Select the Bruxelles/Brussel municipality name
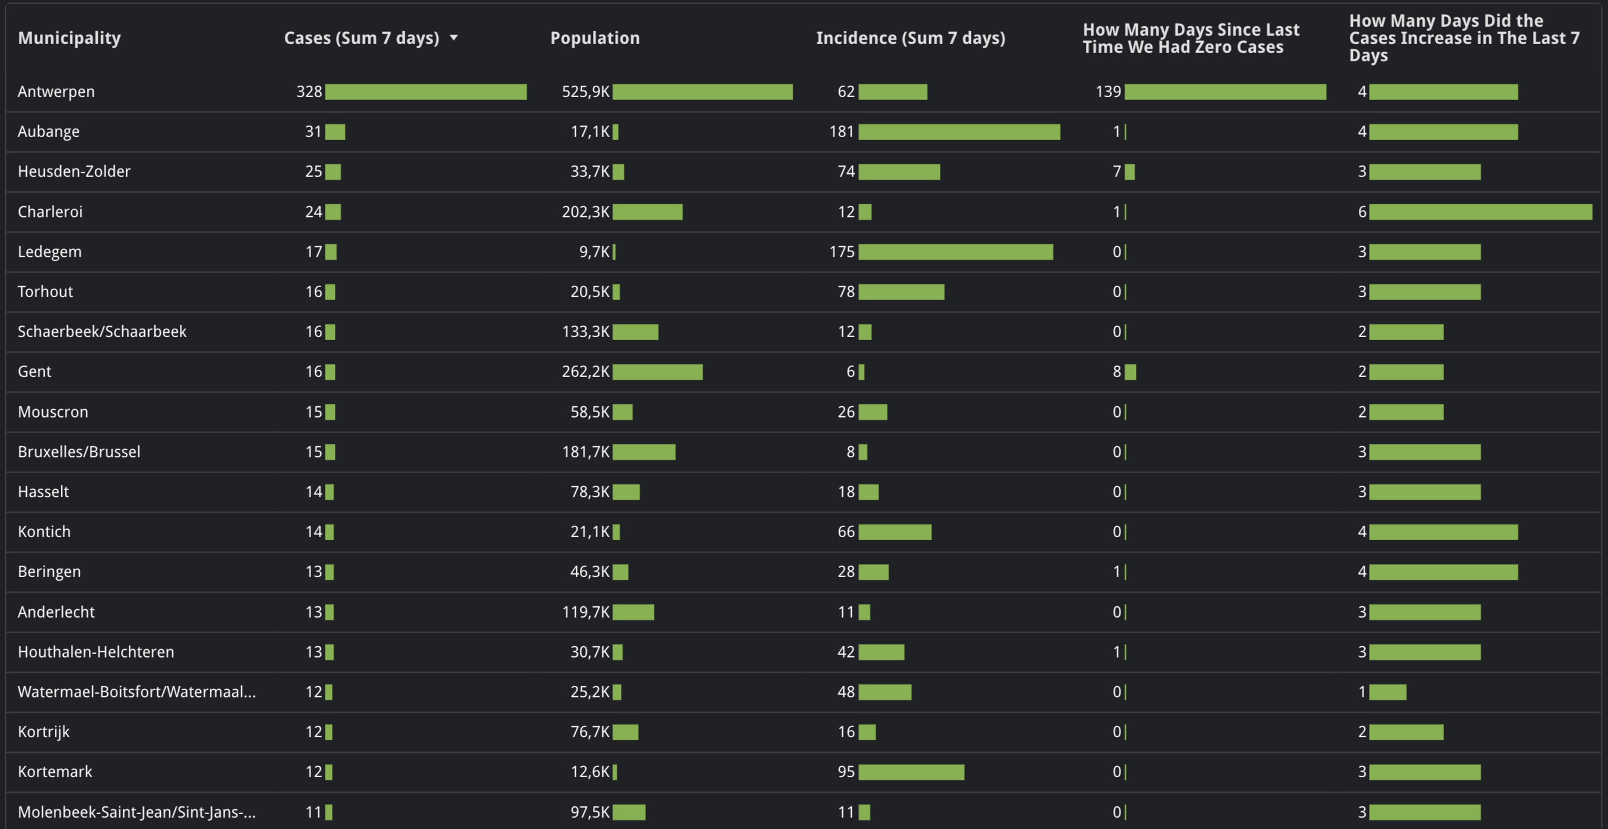Viewport: 1608px width, 829px height. coord(79,451)
